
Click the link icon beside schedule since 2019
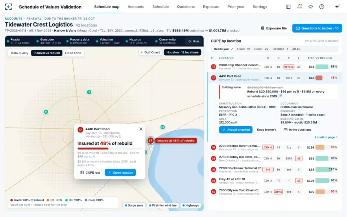280,96
